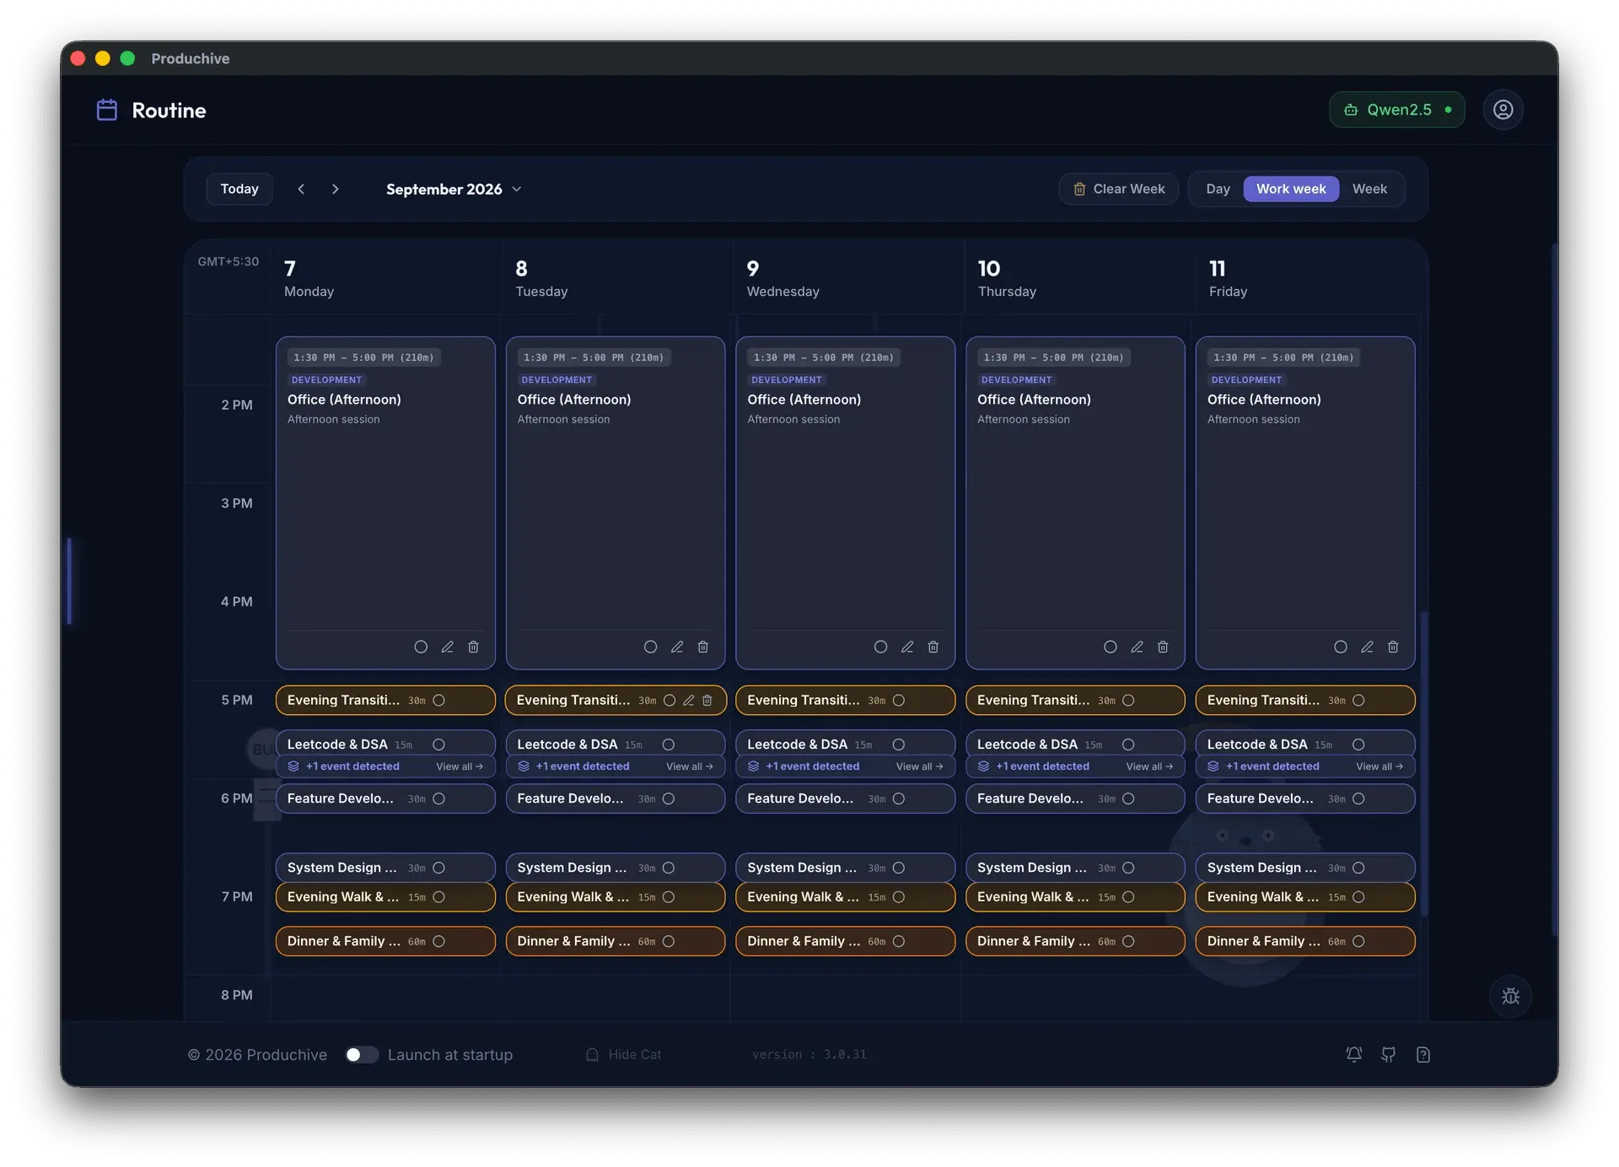The height and width of the screenshot is (1167, 1619).
Task: Open the help document icon in footer
Action: pos(1423,1054)
